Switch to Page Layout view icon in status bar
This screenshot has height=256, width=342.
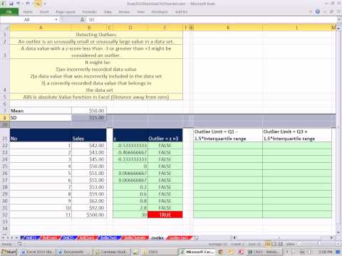point(274,244)
